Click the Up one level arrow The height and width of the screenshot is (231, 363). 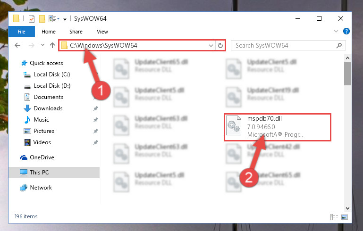click(52, 45)
